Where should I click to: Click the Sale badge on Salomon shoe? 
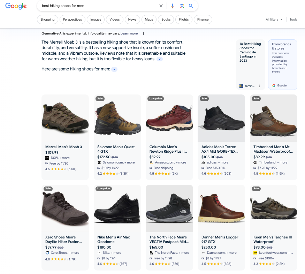(100, 99)
